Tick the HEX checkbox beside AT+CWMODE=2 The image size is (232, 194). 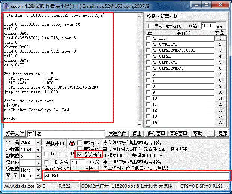148,44
